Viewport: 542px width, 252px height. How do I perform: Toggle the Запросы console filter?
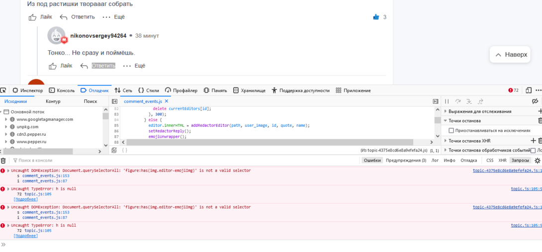coord(520,161)
